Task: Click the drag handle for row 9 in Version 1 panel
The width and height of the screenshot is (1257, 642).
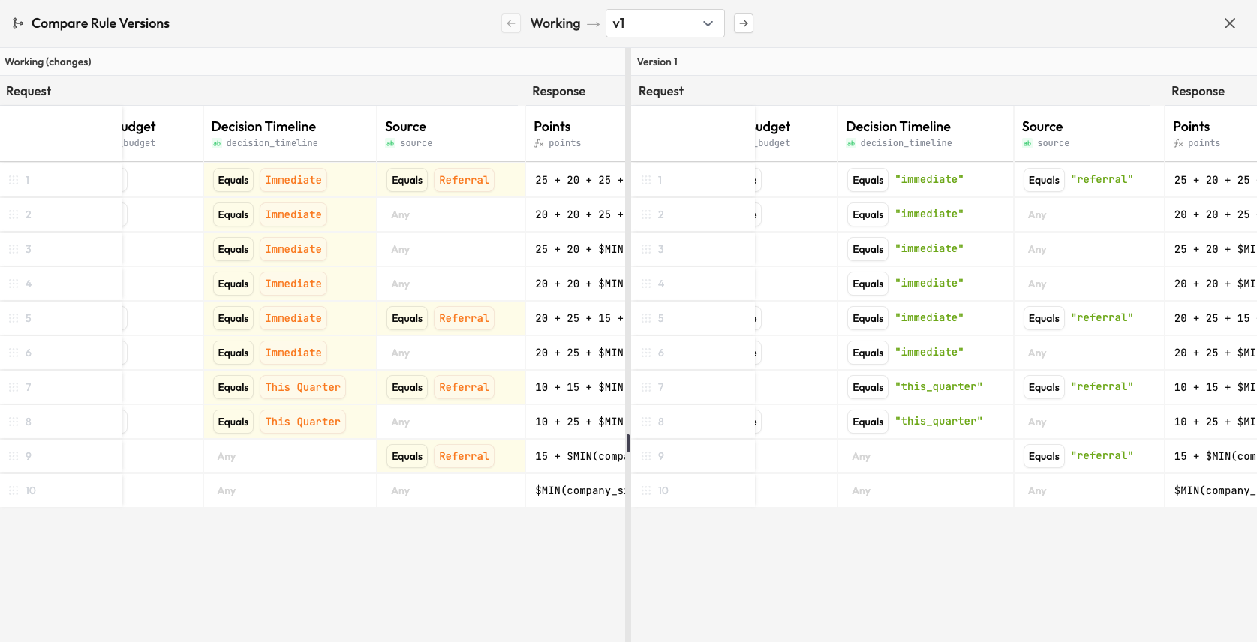Action: tap(646, 456)
